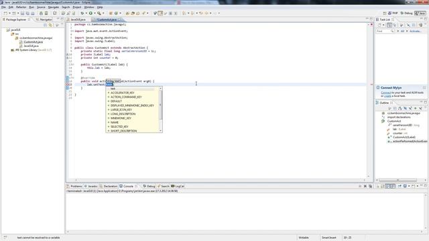The width and height of the screenshot is (429, 241).
Task: Click the External Tools run icon
Action: 99,13
